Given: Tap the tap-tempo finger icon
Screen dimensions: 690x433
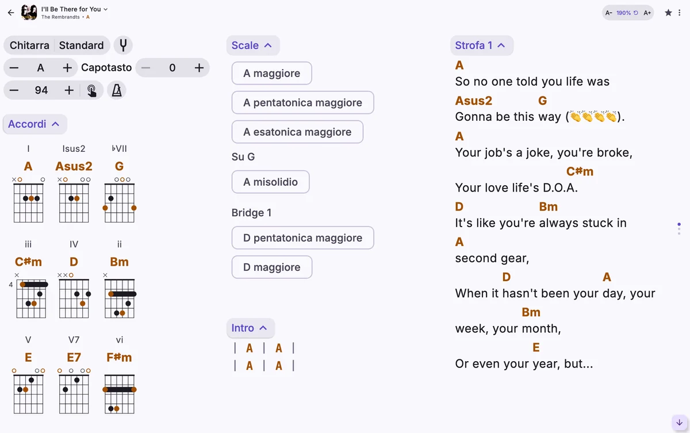Looking at the screenshot, I should 92,90.
